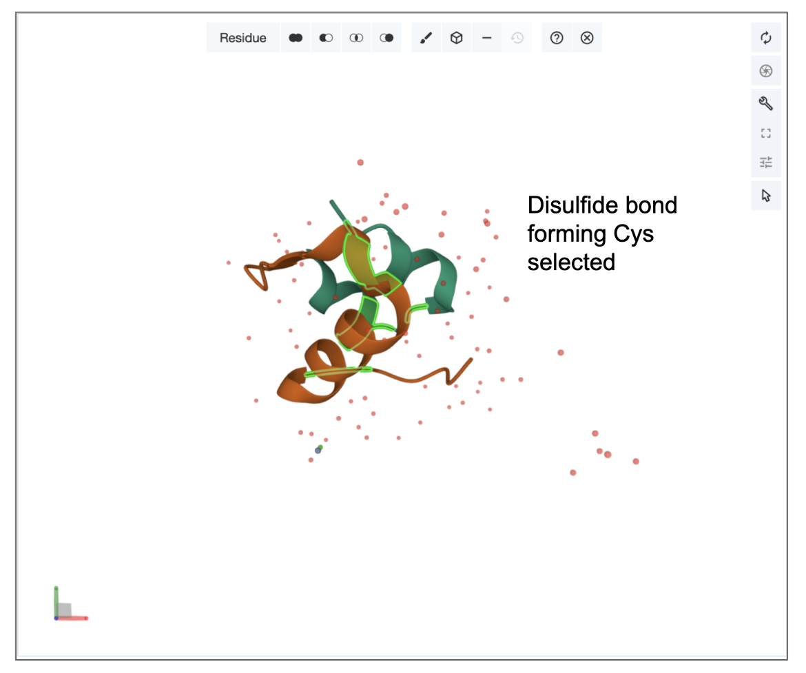Reset the camera with the circular arrows icon
This screenshot has height=673, width=806.
click(766, 38)
